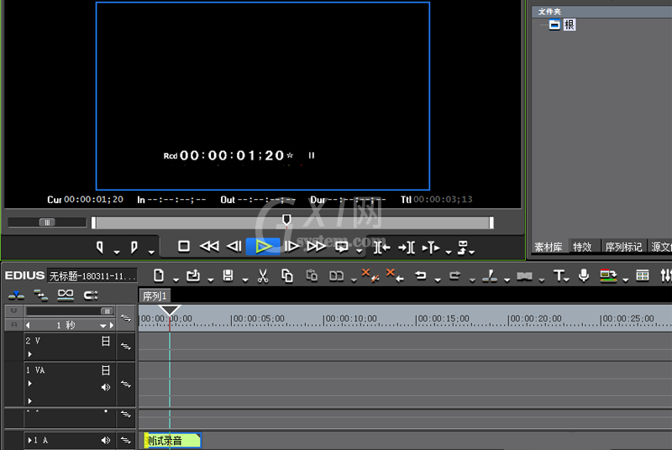672x450 pixels.
Task: Open Set Out point dropdown arrow
Action: (151, 252)
